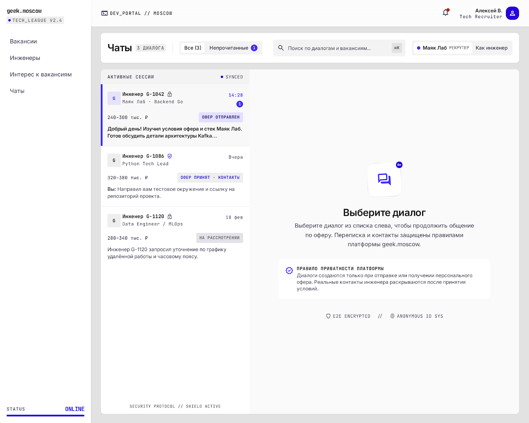Click the lock icon next to Инженер G-1120
The width and height of the screenshot is (529, 423).
click(170, 216)
